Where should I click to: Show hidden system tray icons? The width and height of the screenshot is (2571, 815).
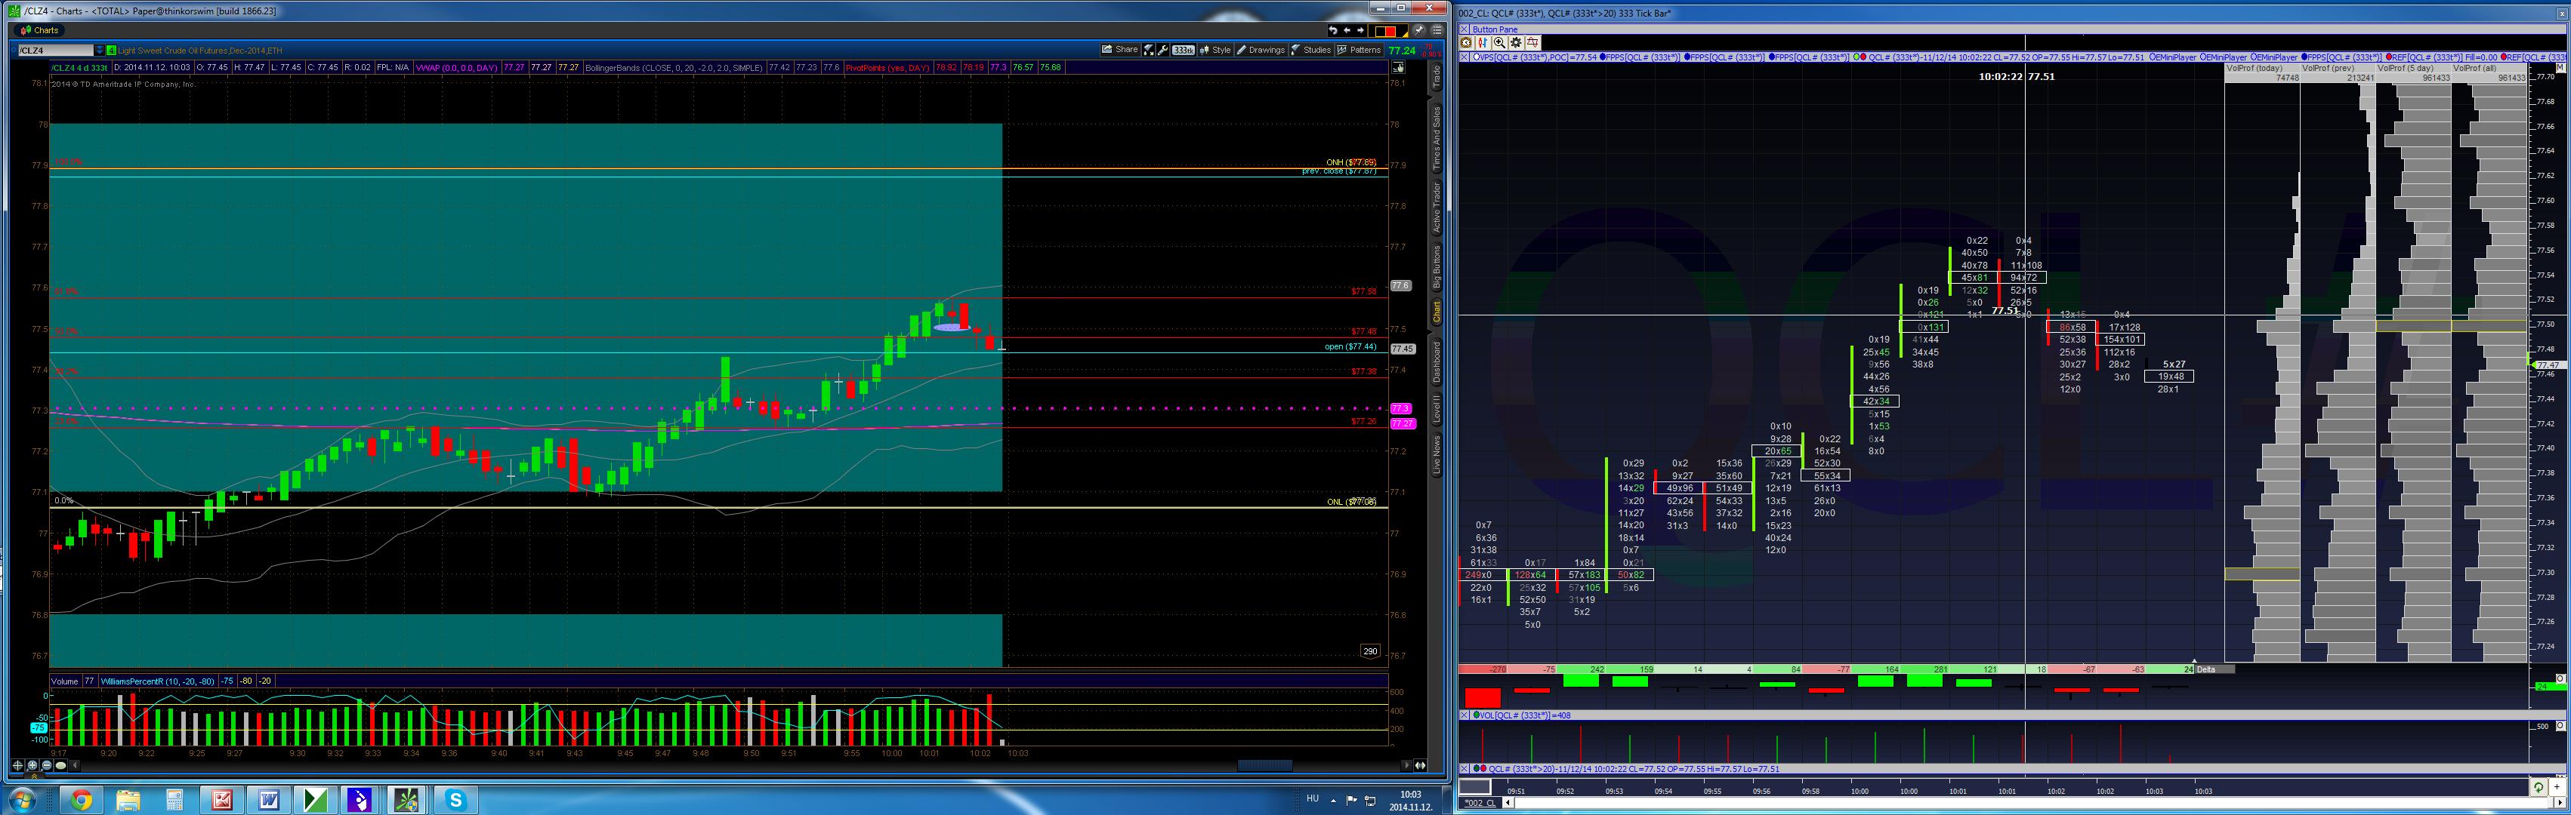(1333, 800)
